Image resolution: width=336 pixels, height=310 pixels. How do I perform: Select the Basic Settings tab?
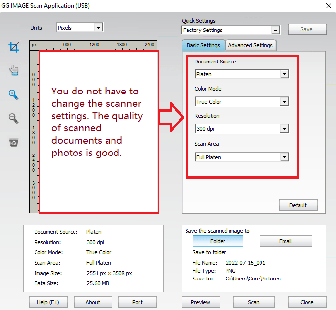203,45
